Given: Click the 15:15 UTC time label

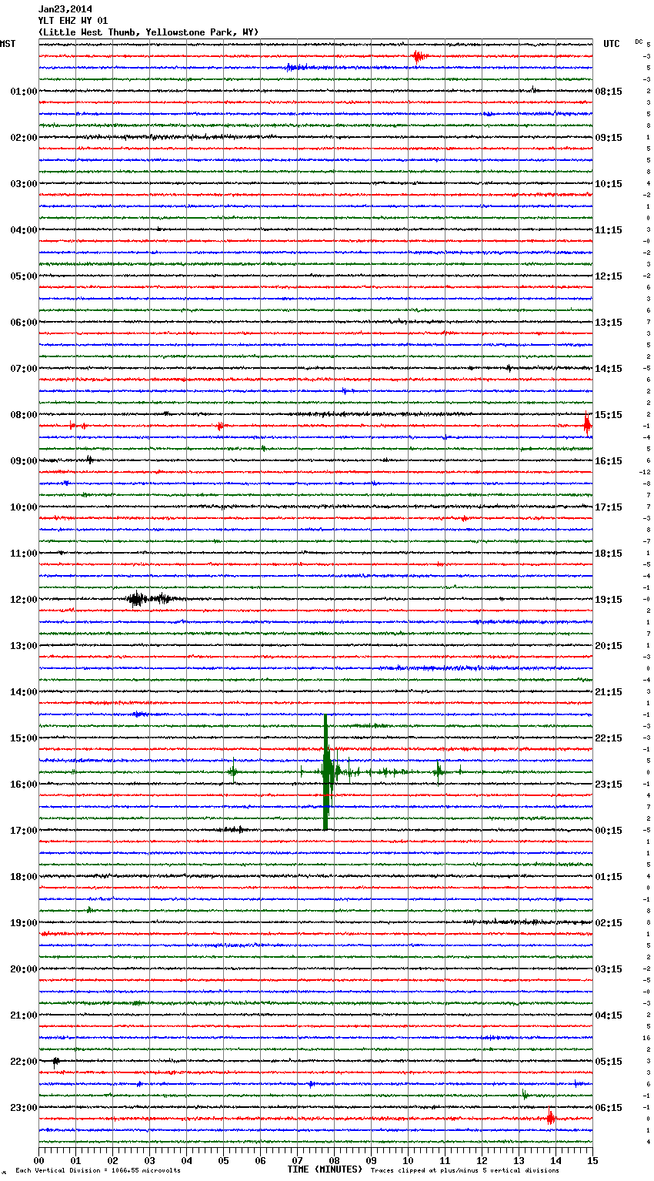Looking at the screenshot, I should (x=609, y=415).
